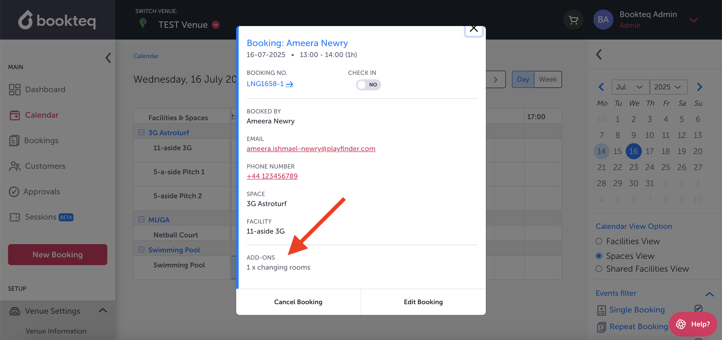Toggle Single Booking filter checkbox
722x340 pixels.
(x=698, y=308)
